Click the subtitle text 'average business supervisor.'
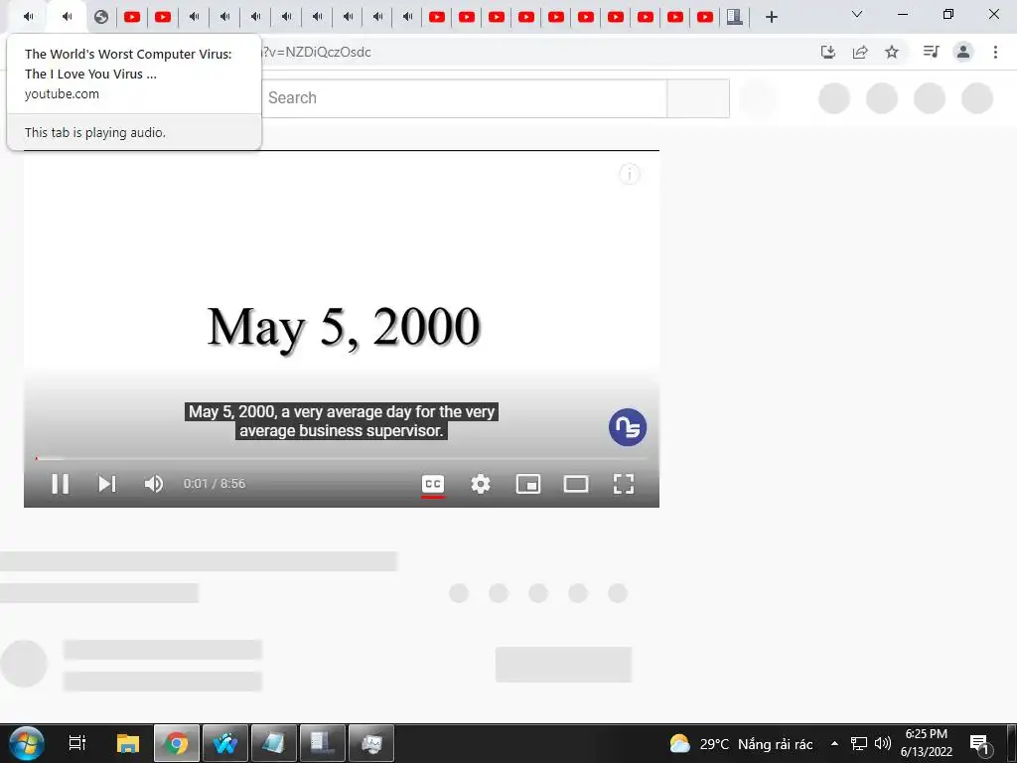 coord(342,431)
